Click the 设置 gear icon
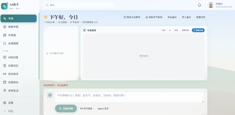The width and height of the screenshot is (235, 115). (x=5, y=103)
